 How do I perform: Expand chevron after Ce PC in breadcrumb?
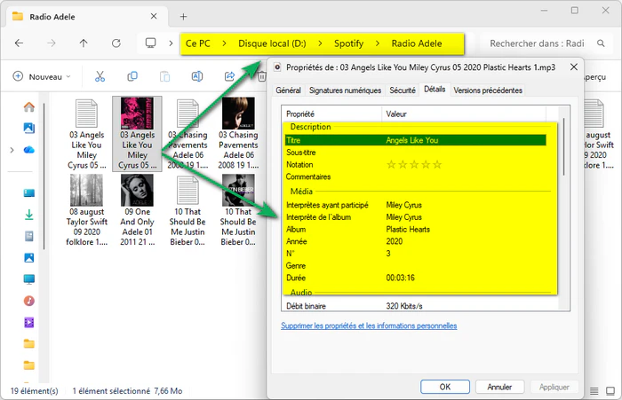pos(224,43)
